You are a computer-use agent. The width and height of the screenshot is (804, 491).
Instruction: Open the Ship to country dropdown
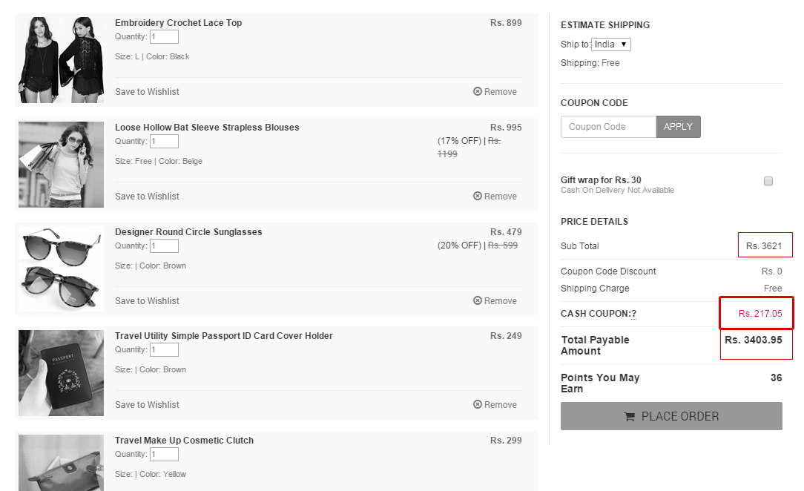click(610, 45)
